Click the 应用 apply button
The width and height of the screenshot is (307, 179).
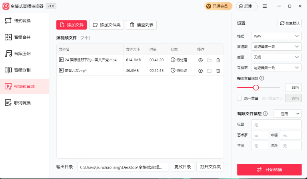[284, 113]
